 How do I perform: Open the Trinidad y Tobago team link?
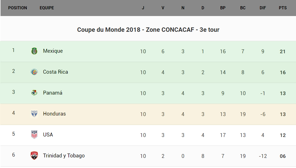click(x=64, y=156)
